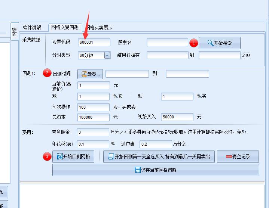Click the 回测时间 start date field
Viewport: 269px width, 208px height.
point(127,74)
